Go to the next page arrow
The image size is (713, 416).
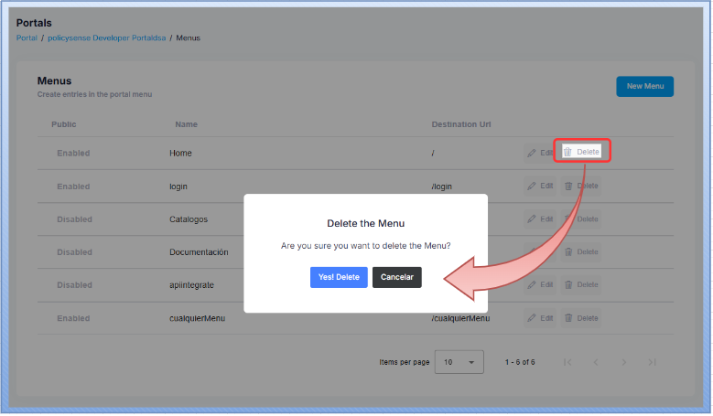pyautogui.click(x=623, y=362)
